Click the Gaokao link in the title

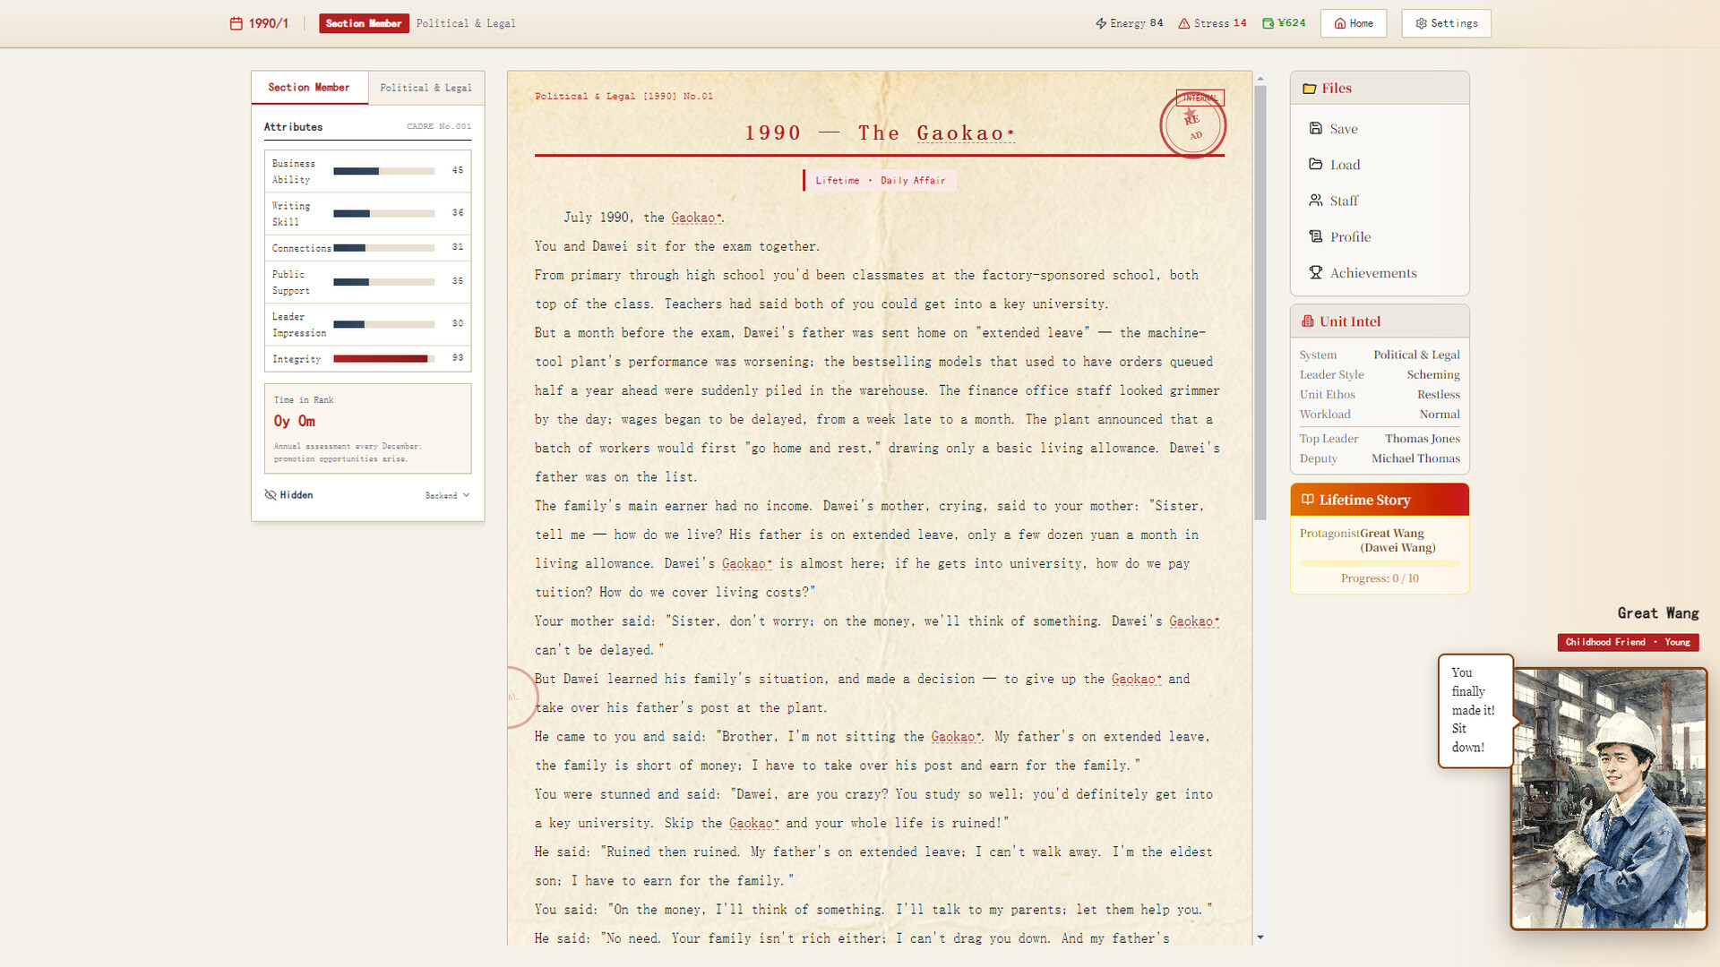coord(965,133)
